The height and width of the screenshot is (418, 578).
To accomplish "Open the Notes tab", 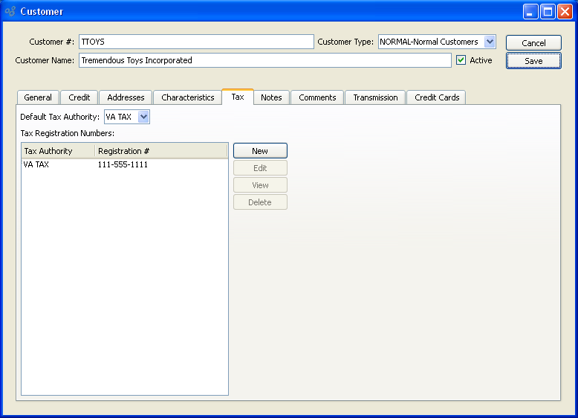I will (x=271, y=97).
